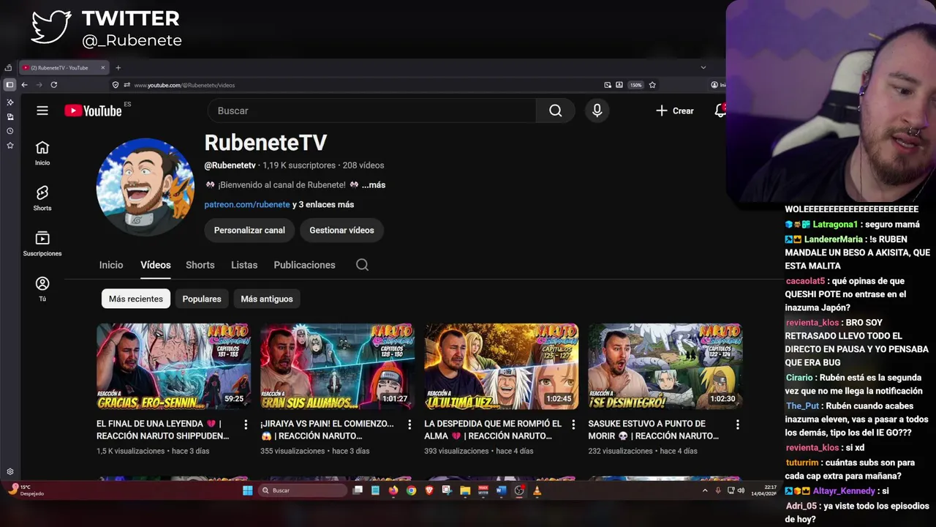Search within channel using magnifier icon

coord(362,265)
